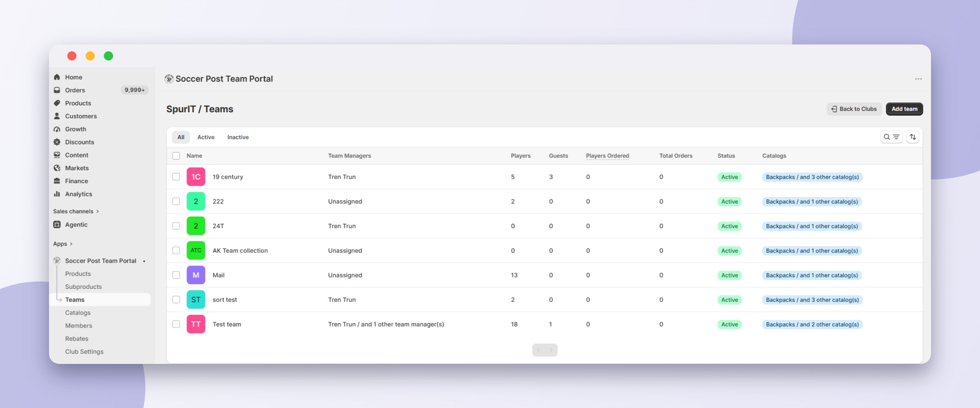Click the Orders inbox icon

(57, 90)
